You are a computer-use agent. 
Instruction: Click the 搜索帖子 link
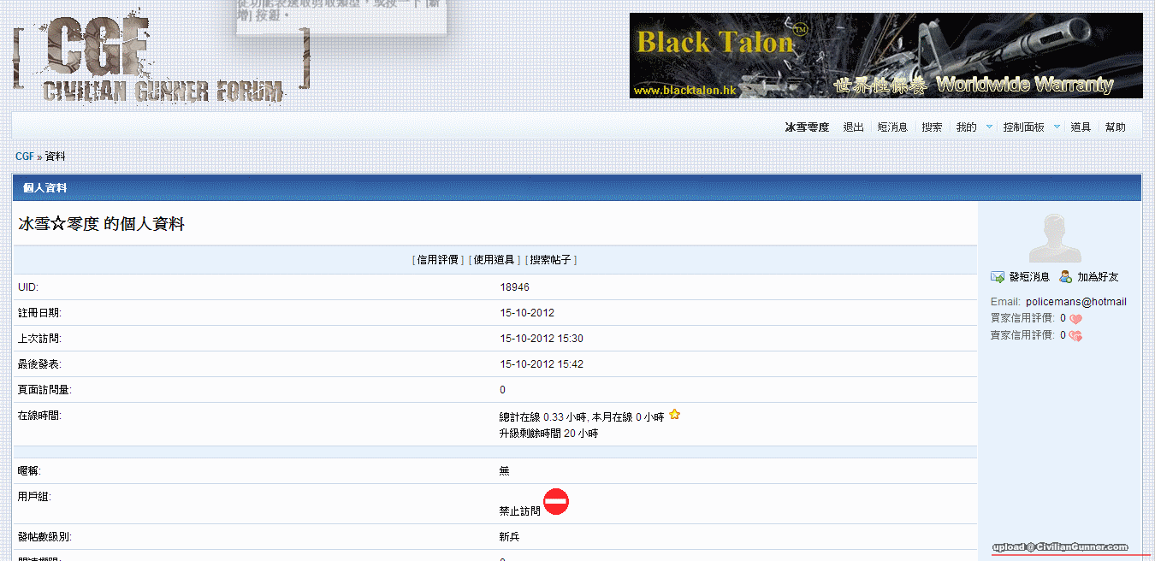[x=551, y=260]
